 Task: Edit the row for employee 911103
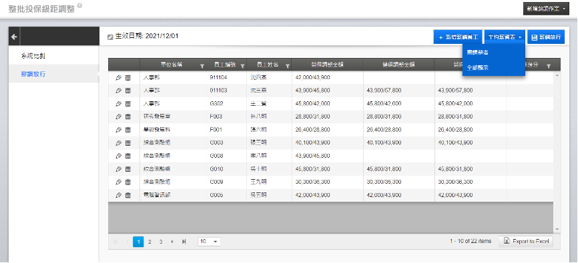point(118,91)
